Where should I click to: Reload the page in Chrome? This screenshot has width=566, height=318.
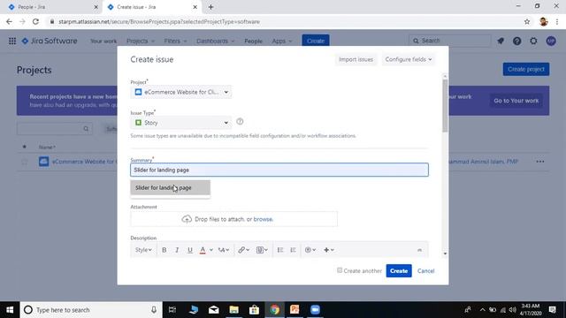[35, 21]
